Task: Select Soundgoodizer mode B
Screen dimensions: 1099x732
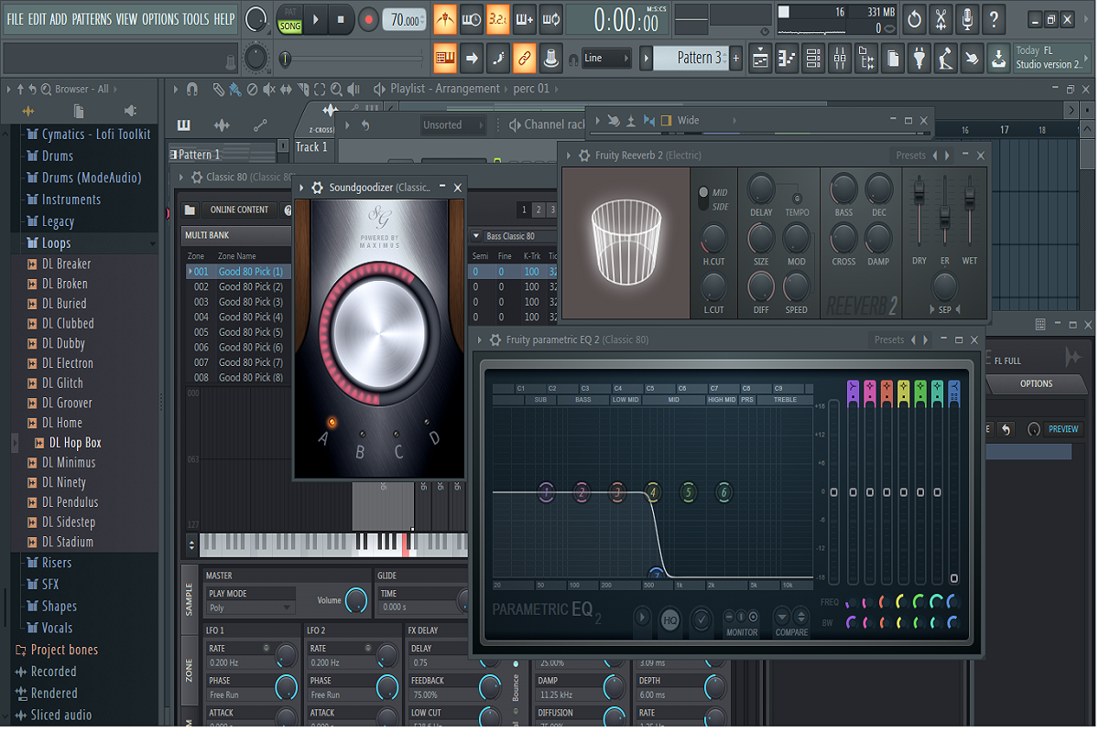Action: click(x=363, y=433)
